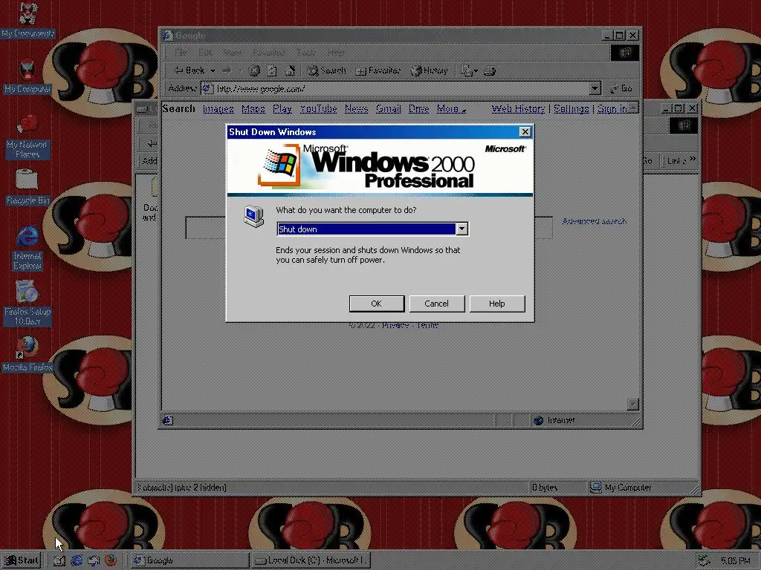This screenshot has height=570, width=761.
Task: Click Internet Explorer quick launch icon
Action: point(77,560)
